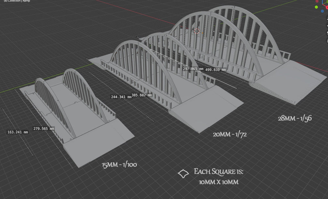Click the "28MM - 1/56" scale label
The height and width of the screenshot is (199, 328).
295,118
